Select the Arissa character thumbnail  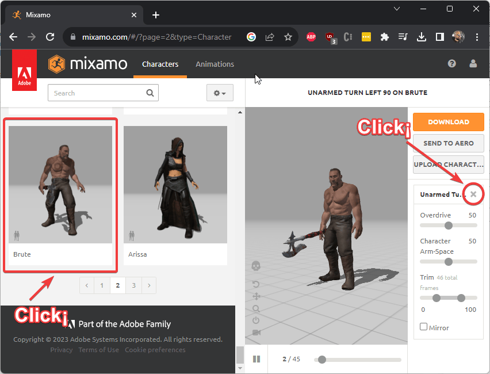[x=175, y=185]
